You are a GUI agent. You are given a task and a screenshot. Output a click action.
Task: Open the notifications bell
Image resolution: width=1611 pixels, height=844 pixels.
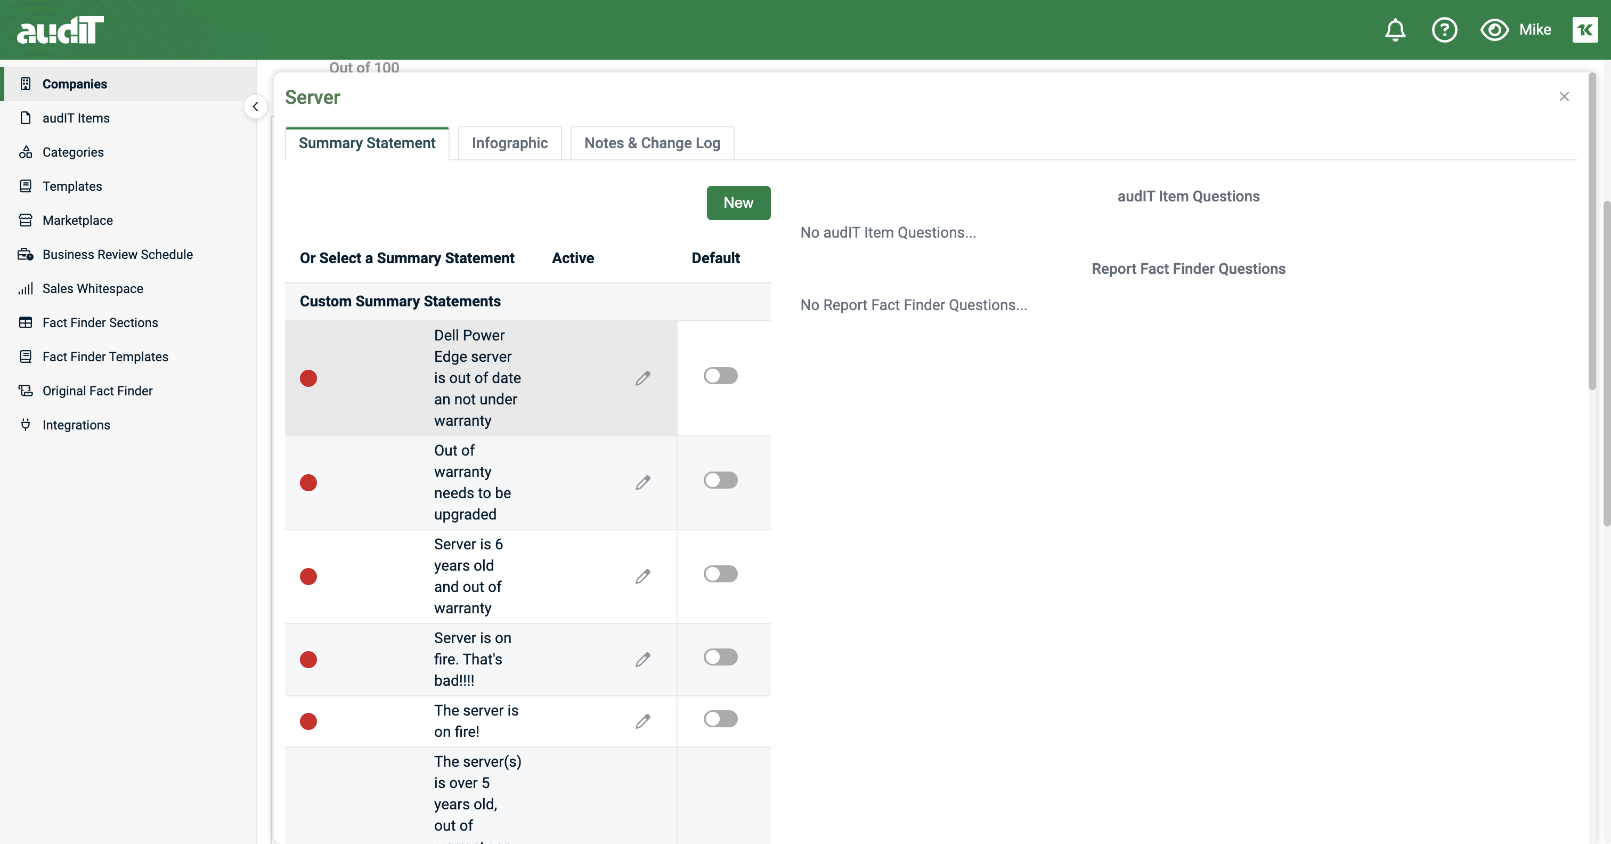point(1395,29)
